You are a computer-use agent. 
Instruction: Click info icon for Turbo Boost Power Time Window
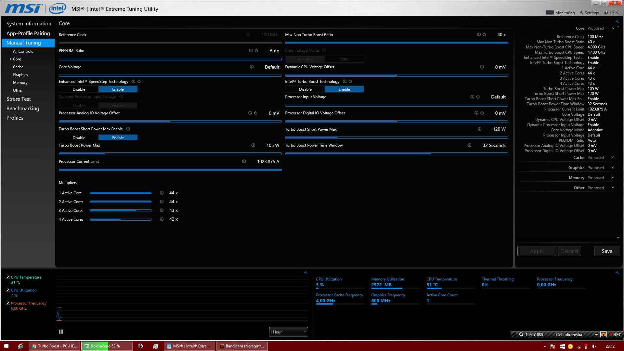[x=469, y=145]
